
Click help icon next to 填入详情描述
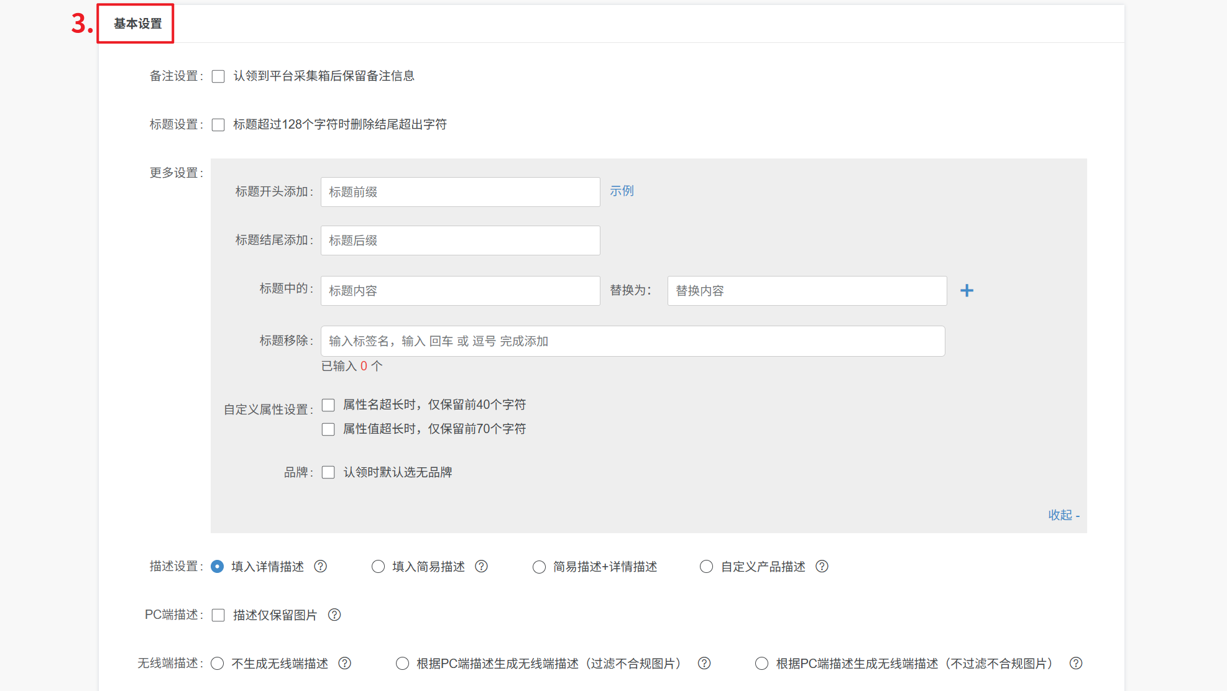point(320,566)
